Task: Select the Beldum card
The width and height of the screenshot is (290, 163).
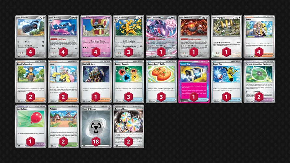Action: tap(31, 36)
